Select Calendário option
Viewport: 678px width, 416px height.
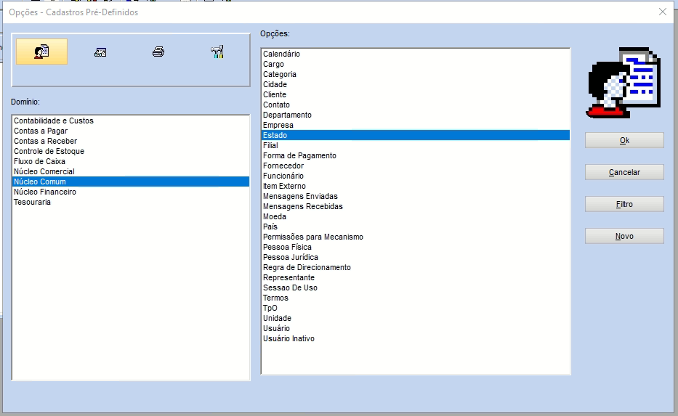tap(416, 54)
